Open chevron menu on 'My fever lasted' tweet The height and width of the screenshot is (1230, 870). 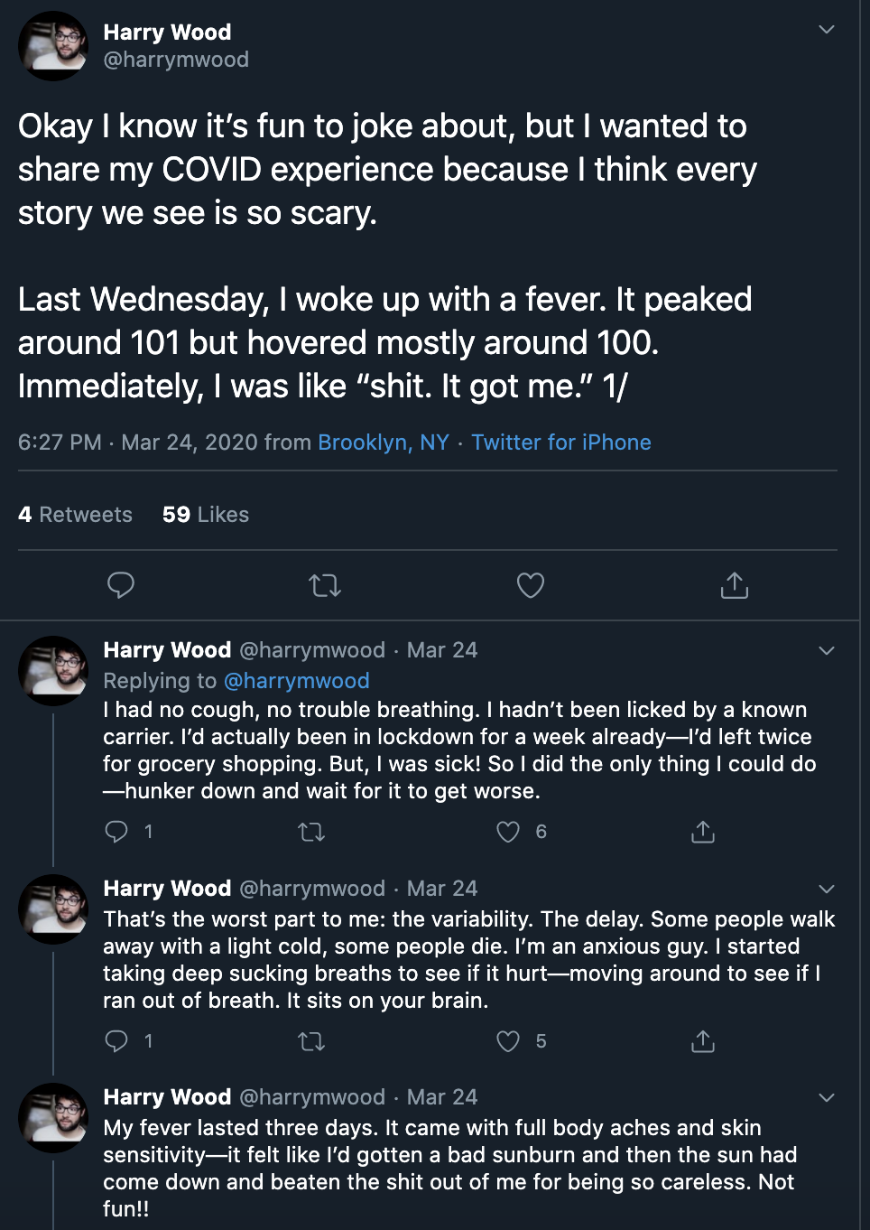pyautogui.click(x=826, y=1097)
